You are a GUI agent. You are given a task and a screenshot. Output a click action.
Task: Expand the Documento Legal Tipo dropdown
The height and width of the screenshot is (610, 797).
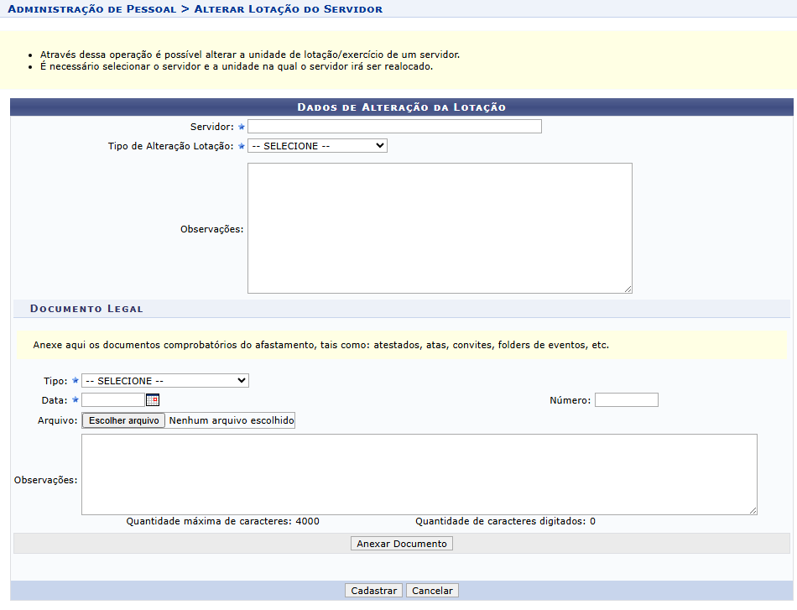coord(165,381)
